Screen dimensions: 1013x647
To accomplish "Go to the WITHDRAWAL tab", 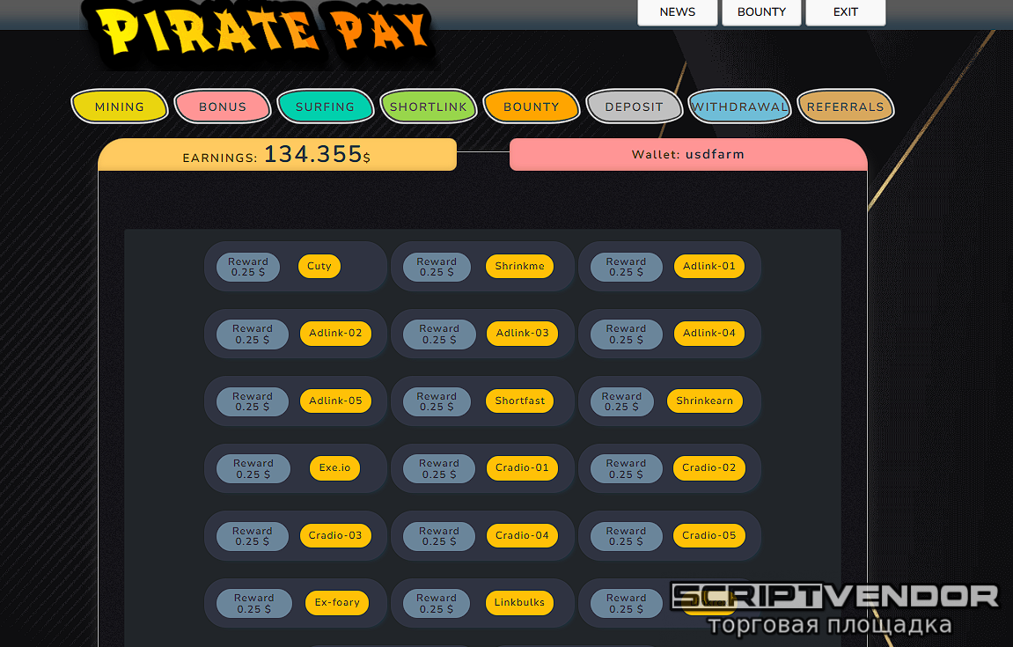I will click(739, 107).
